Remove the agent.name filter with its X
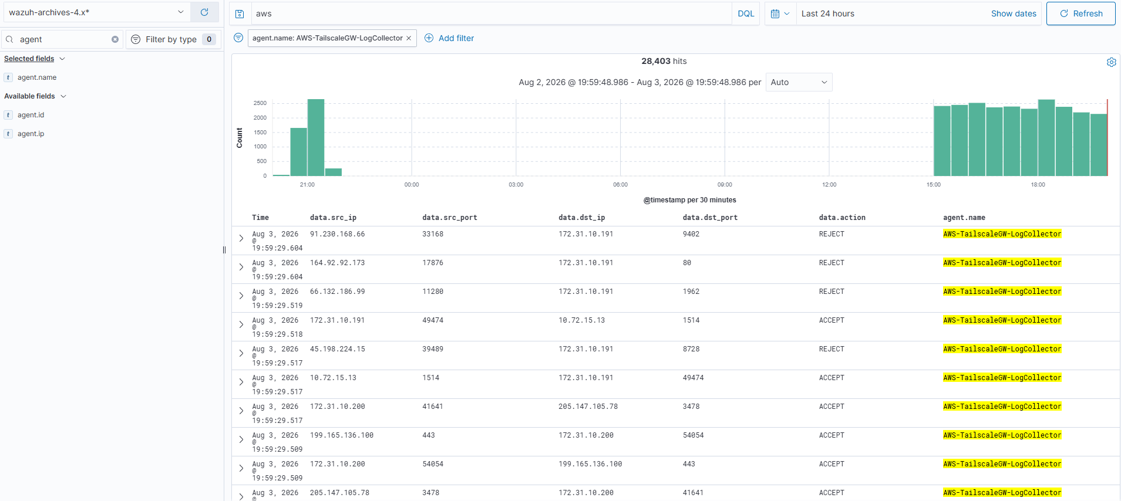 point(409,38)
